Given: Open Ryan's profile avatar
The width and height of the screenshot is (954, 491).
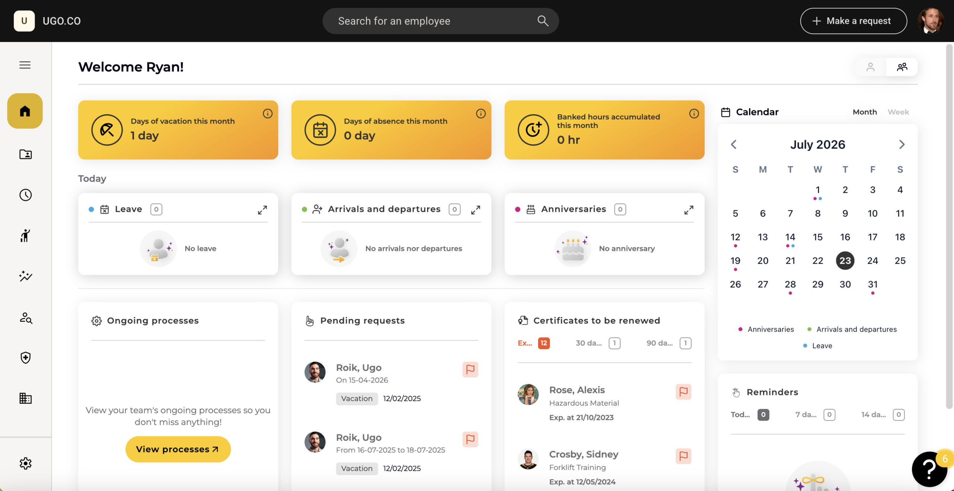Looking at the screenshot, I should 931,21.
